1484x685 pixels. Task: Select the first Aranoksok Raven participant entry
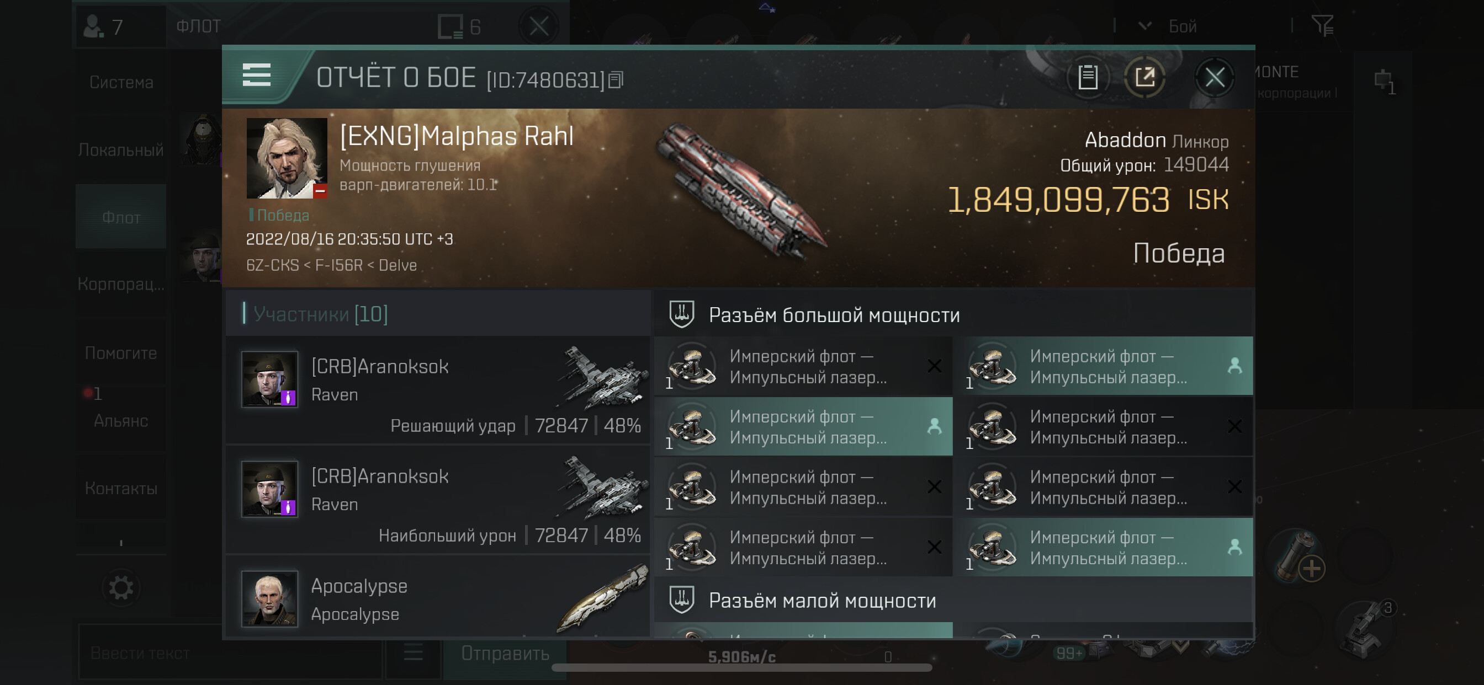tap(438, 390)
